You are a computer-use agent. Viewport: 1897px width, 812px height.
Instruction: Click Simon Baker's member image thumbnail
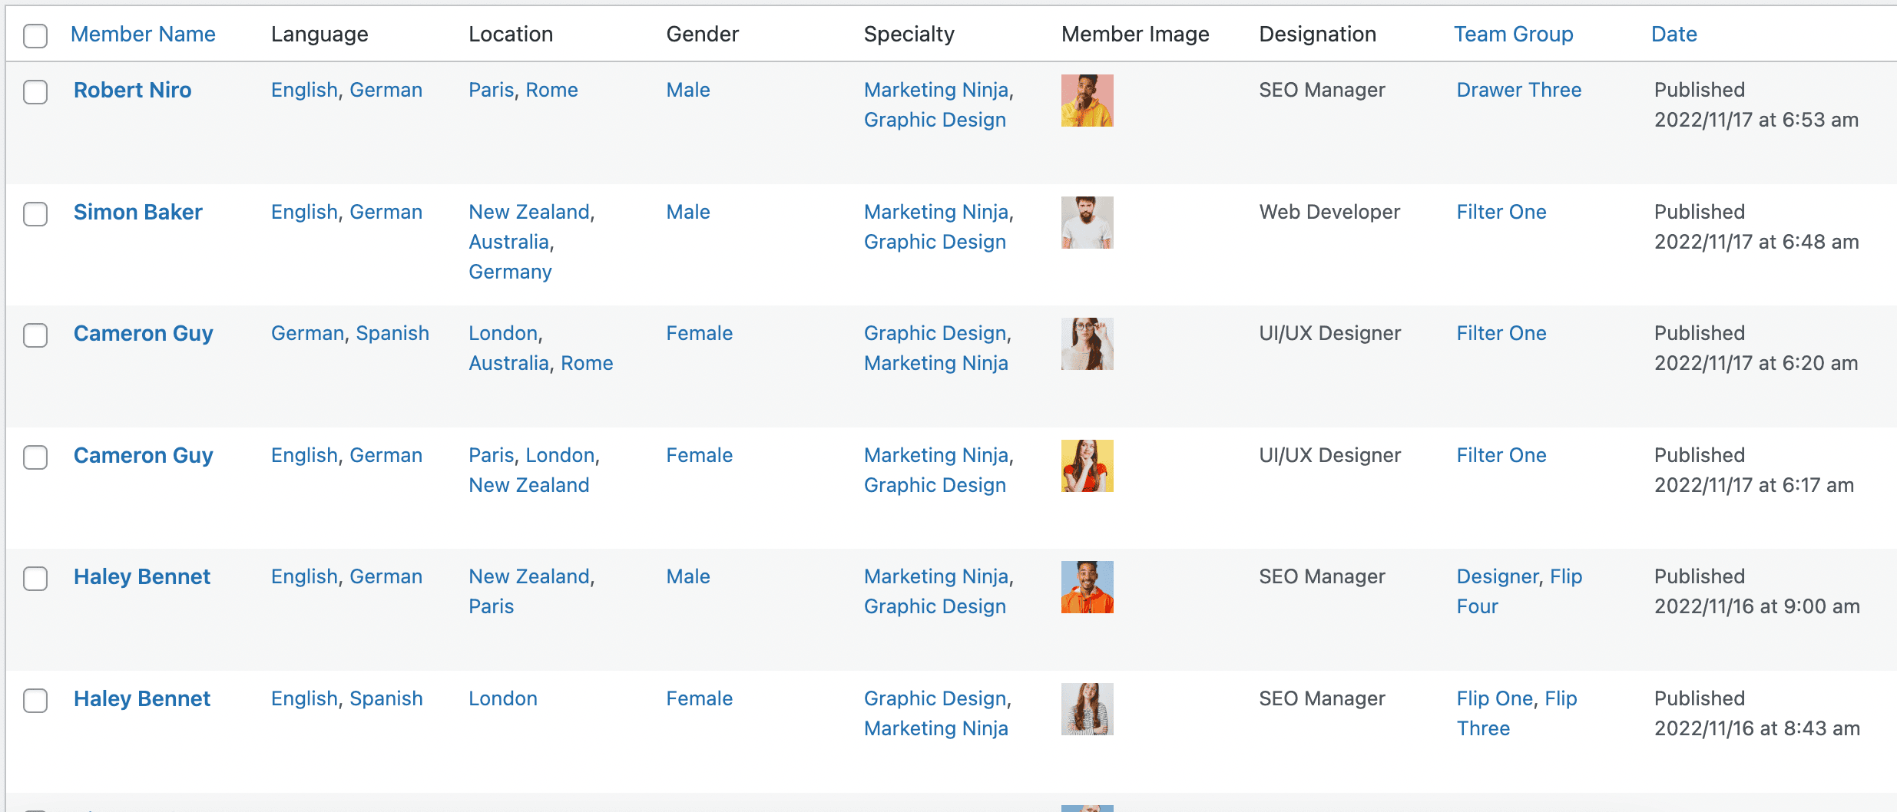1087,223
